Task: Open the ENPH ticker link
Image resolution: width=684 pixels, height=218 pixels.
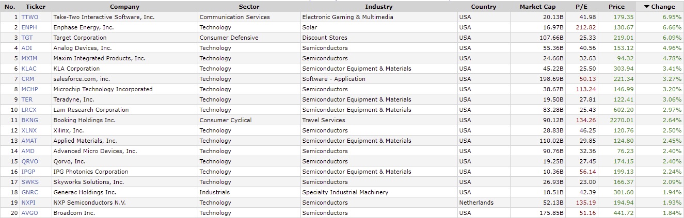Action: 30,27
